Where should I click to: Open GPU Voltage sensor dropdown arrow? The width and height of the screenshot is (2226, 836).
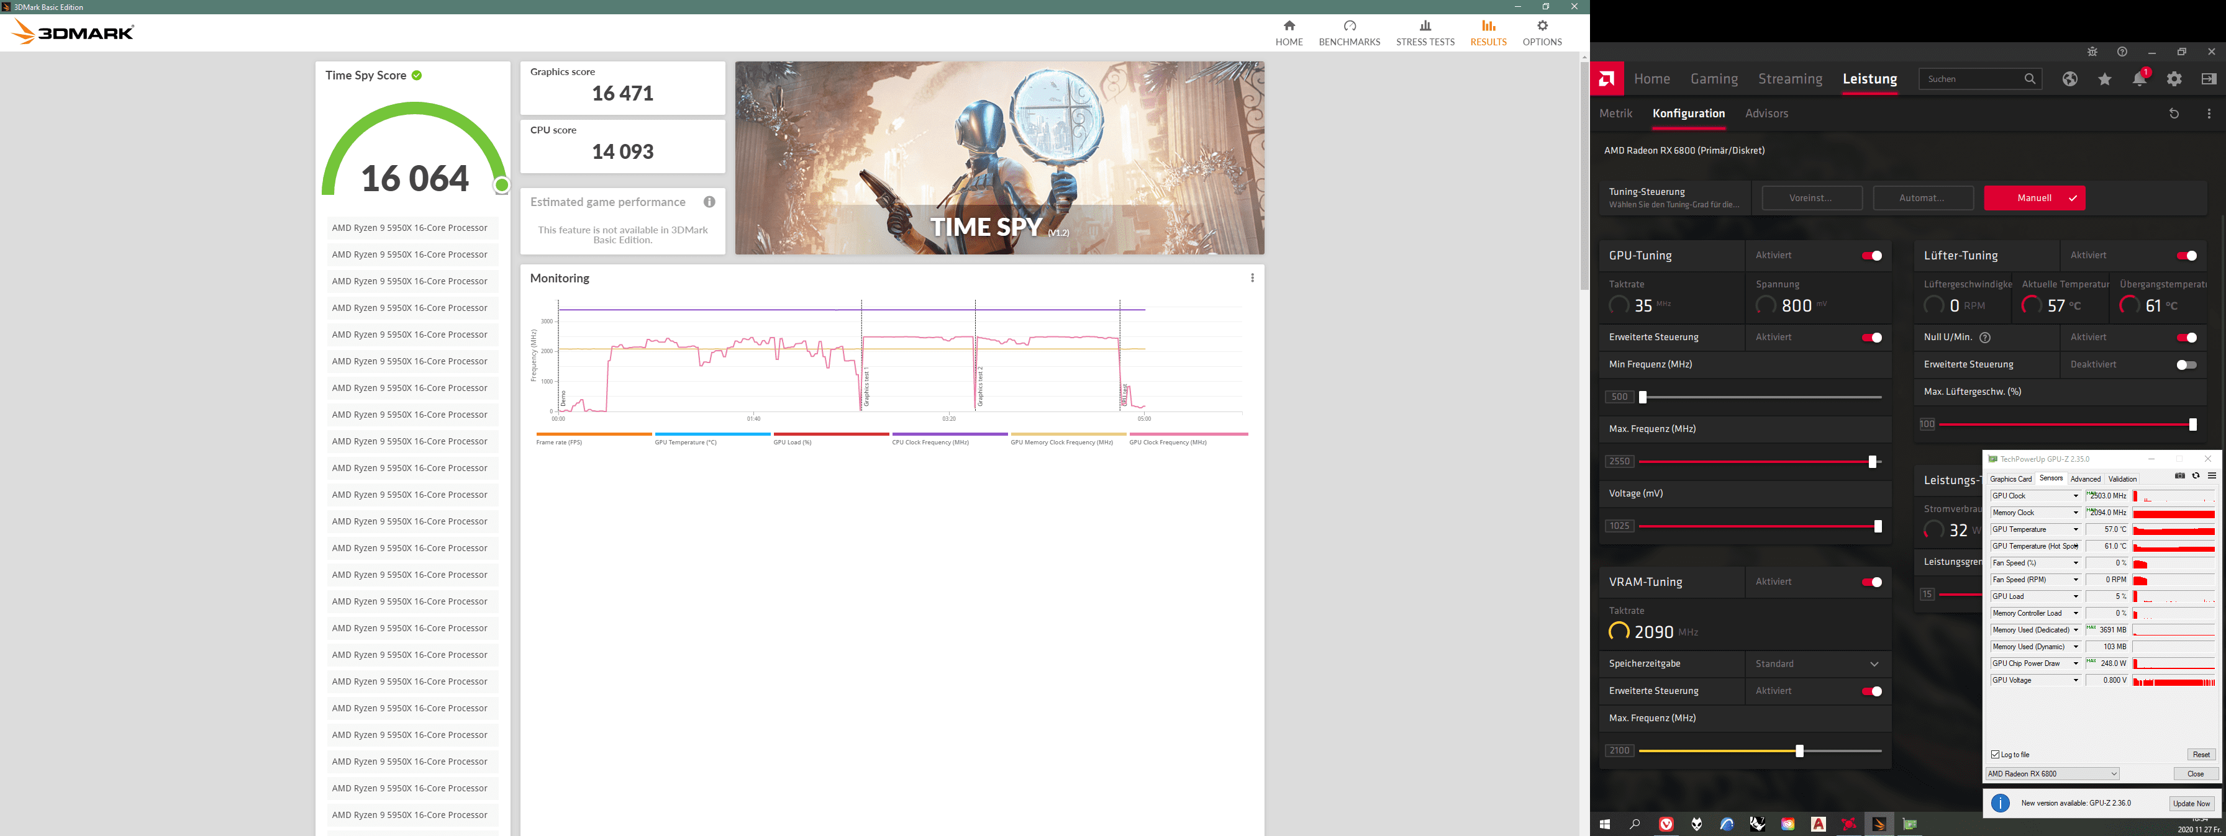point(2076,681)
